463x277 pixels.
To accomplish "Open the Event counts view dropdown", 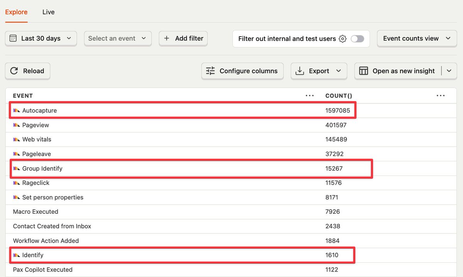I will 417,38.
